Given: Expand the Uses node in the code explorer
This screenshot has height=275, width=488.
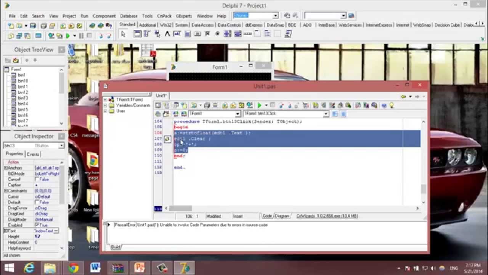Looking at the screenshot, I should tap(105, 111).
